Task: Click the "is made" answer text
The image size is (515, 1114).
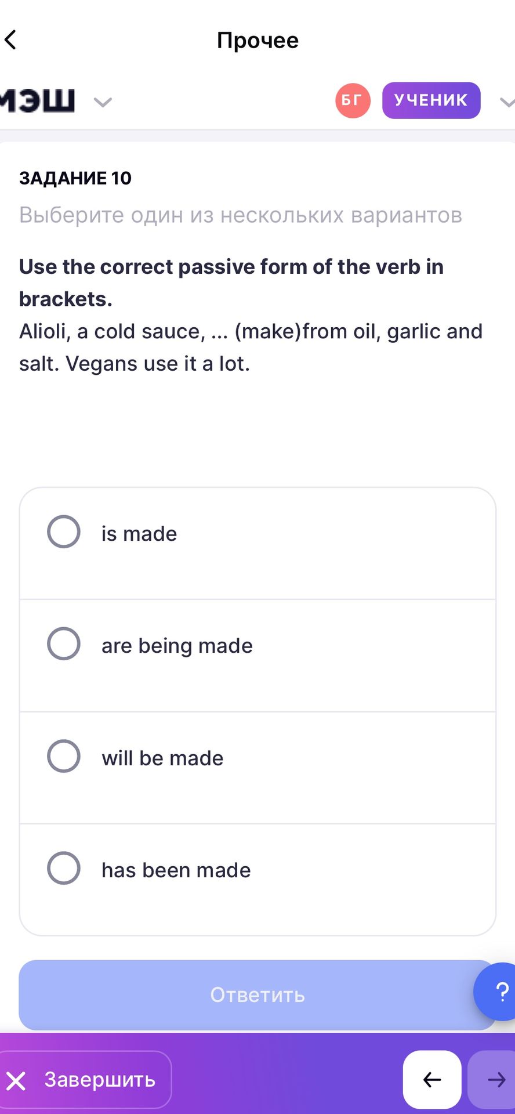Action: [139, 534]
